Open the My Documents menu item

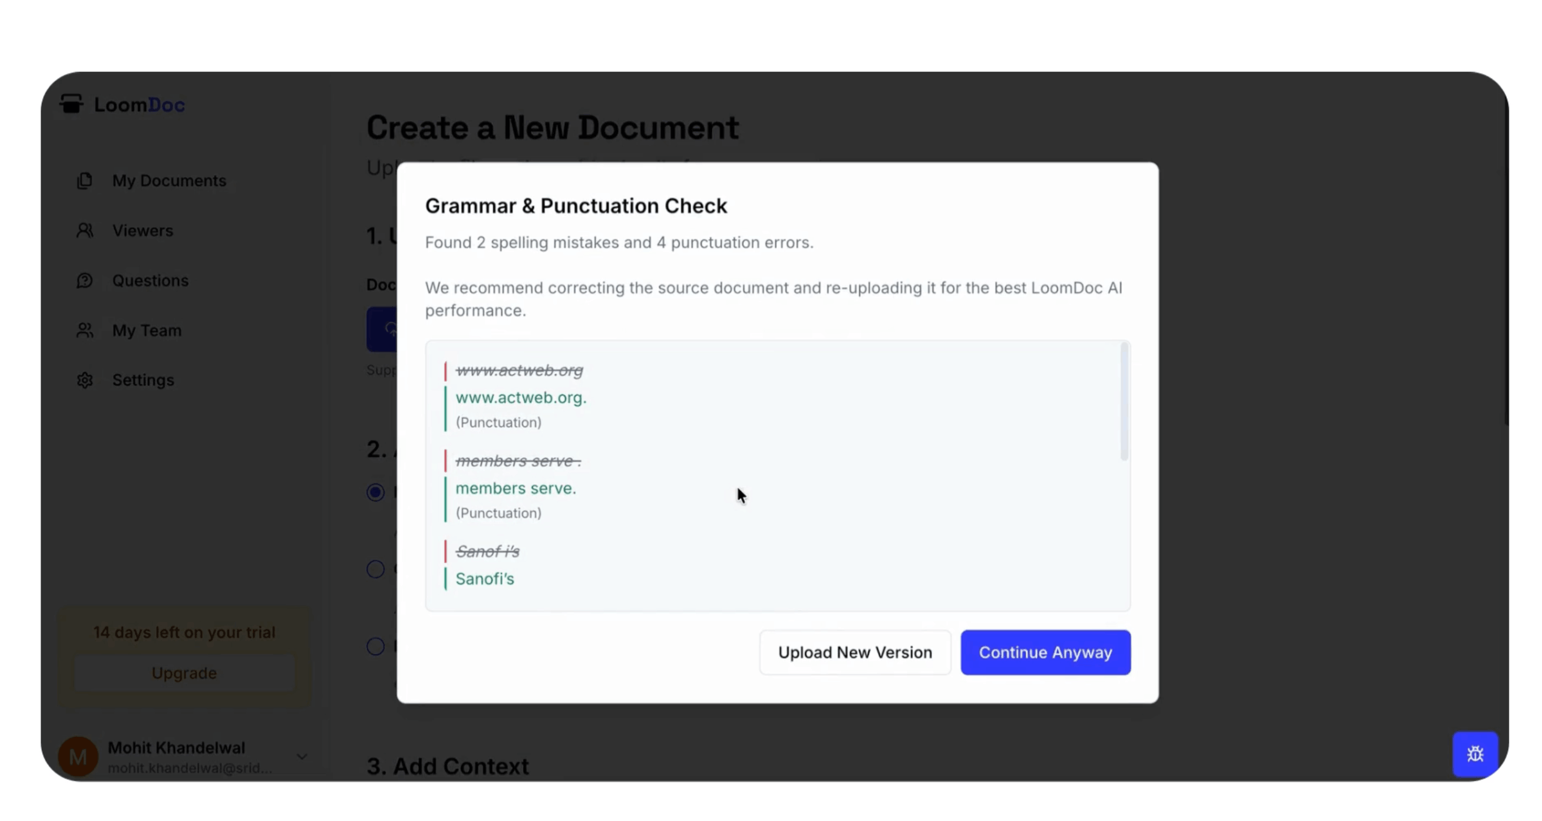click(169, 181)
